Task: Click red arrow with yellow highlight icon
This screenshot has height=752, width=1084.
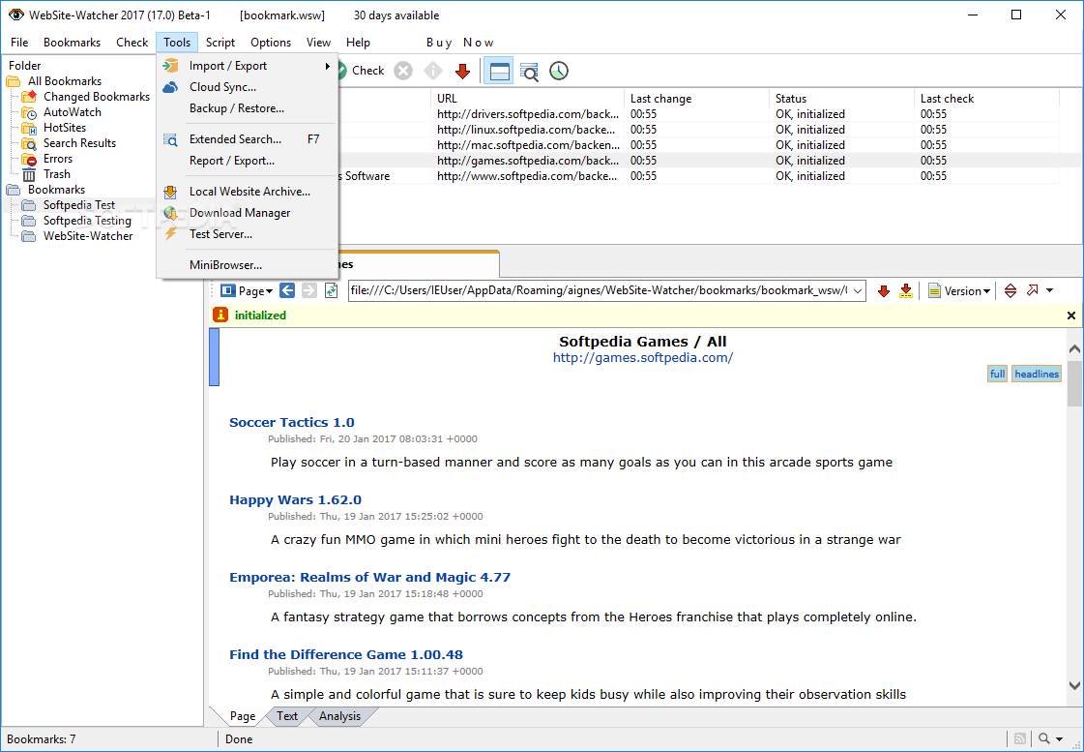Action: 906,291
